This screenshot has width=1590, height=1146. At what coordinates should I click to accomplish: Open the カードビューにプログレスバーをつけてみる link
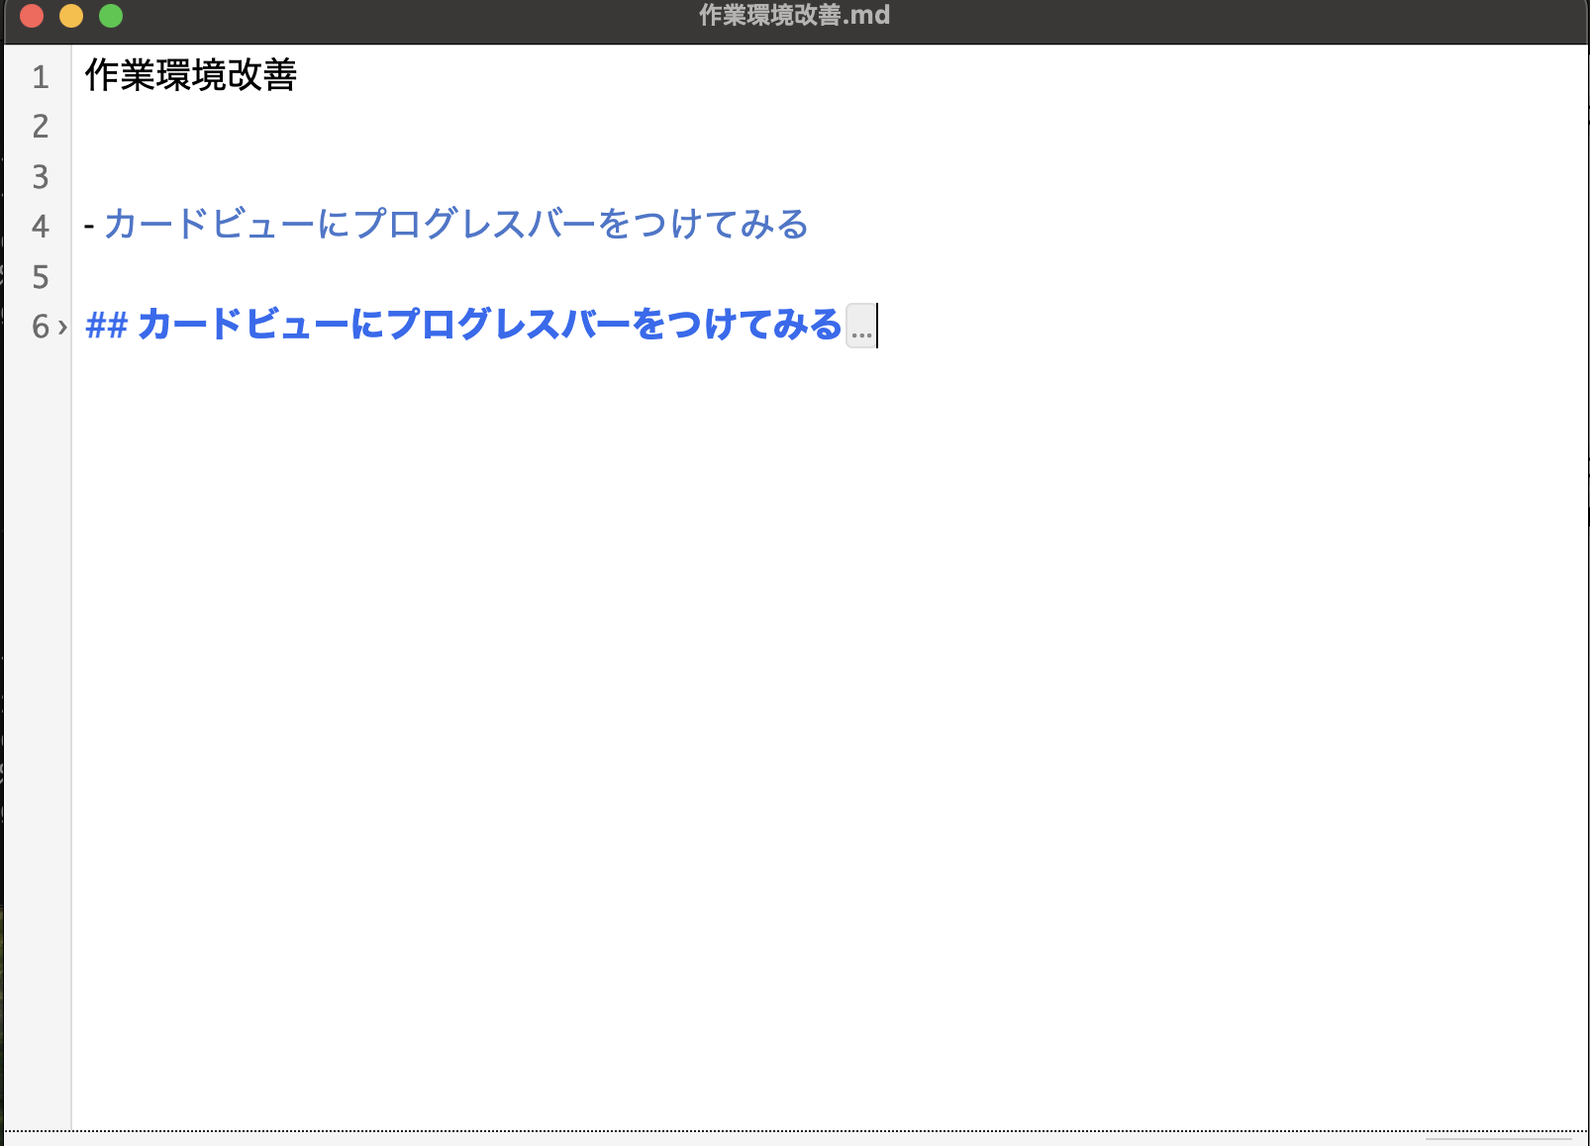pos(455,226)
